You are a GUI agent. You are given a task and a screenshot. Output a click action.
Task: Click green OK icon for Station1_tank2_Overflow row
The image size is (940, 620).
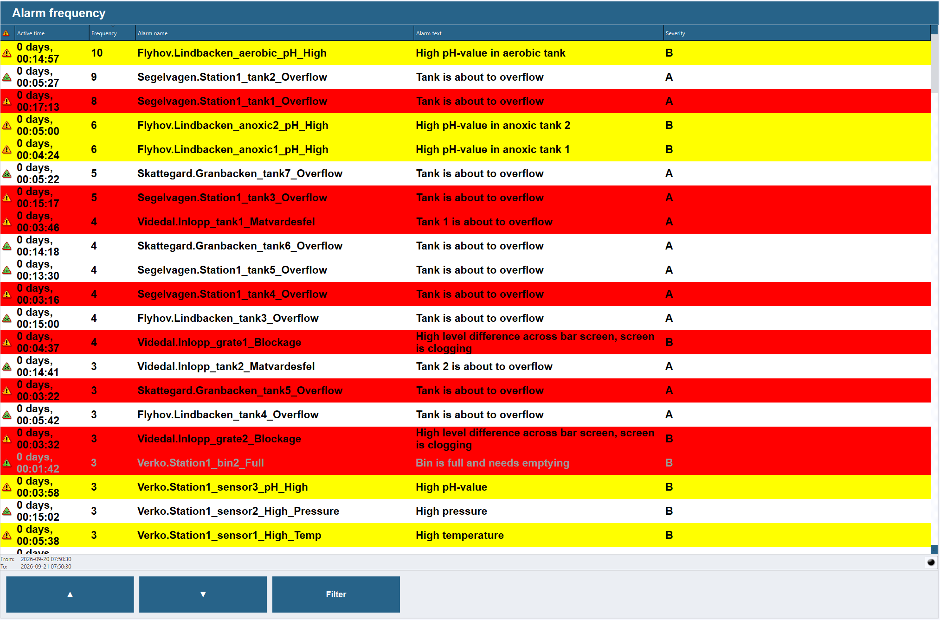[7, 77]
